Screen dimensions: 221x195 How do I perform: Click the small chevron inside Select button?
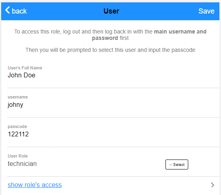click(171, 165)
